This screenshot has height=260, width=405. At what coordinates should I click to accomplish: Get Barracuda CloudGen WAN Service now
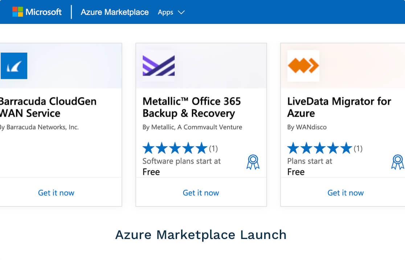[x=56, y=193]
